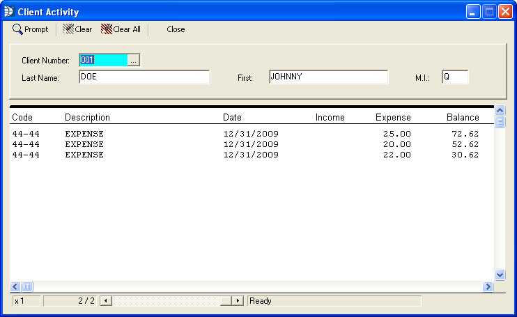Open the Client Number lookup ellipsis button
The image size is (517, 317).
pos(134,61)
